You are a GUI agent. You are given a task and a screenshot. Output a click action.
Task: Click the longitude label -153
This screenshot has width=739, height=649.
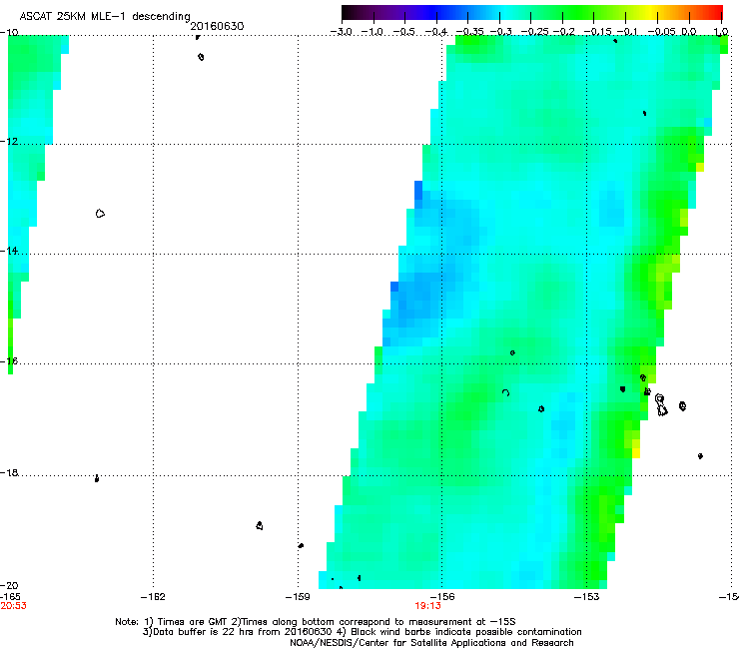(587, 597)
